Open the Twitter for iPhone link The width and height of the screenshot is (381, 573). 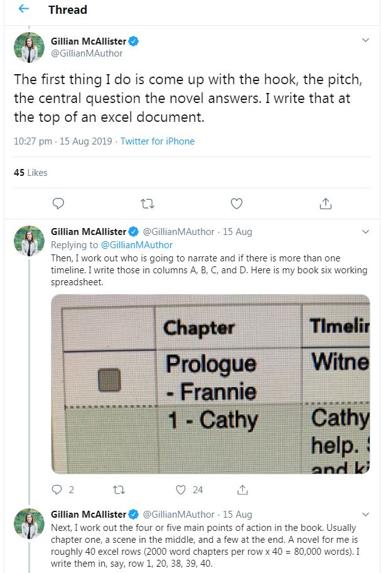click(x=158, y=141)
